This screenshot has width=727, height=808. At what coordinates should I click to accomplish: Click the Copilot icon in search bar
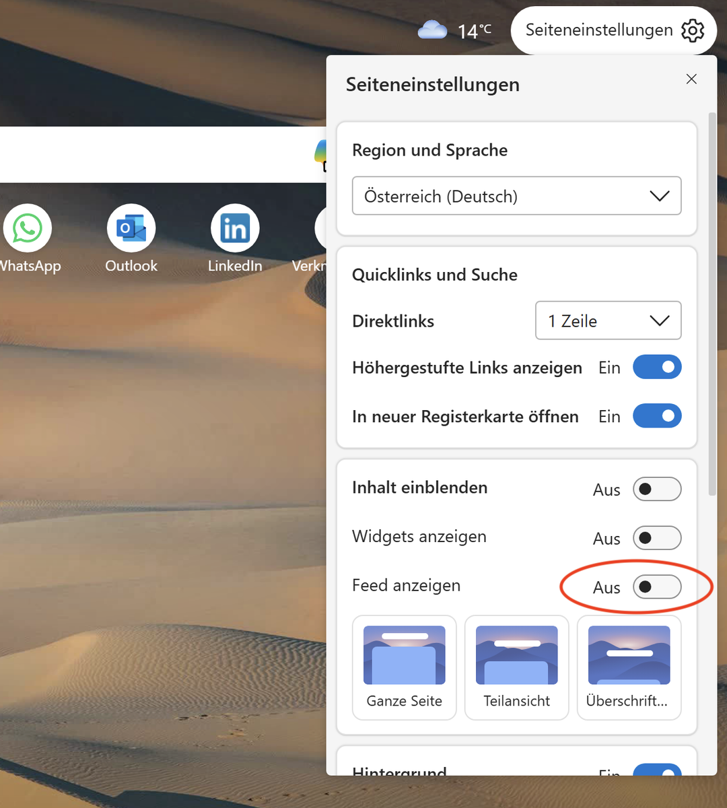320,154
